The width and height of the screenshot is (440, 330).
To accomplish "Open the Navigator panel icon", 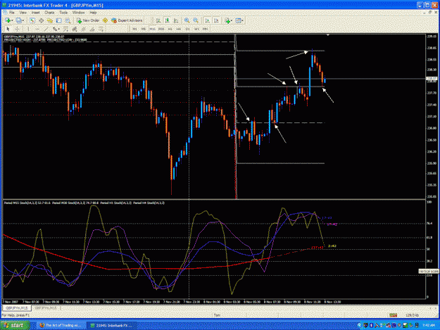I will (x=50, y=20).
